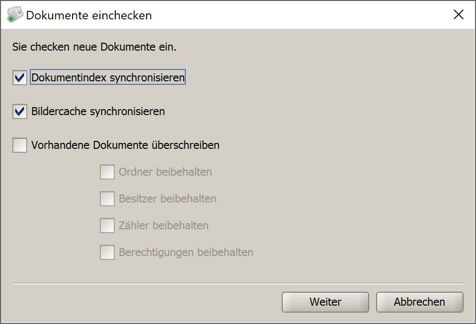Close the Dokumente einchecken dialog

tap(459, 14)
